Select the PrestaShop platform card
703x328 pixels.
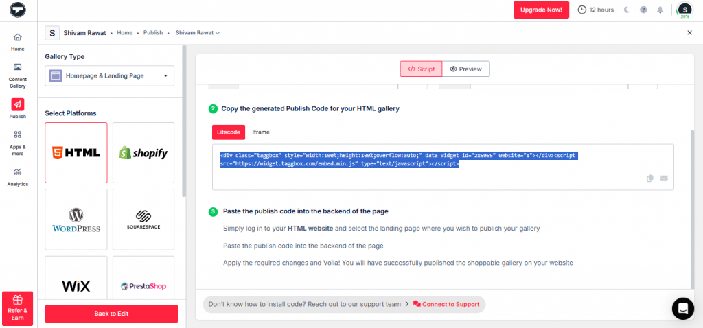coord(143,278)
